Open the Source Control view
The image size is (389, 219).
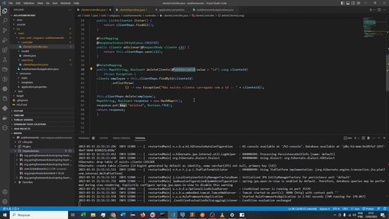point(5,30)
